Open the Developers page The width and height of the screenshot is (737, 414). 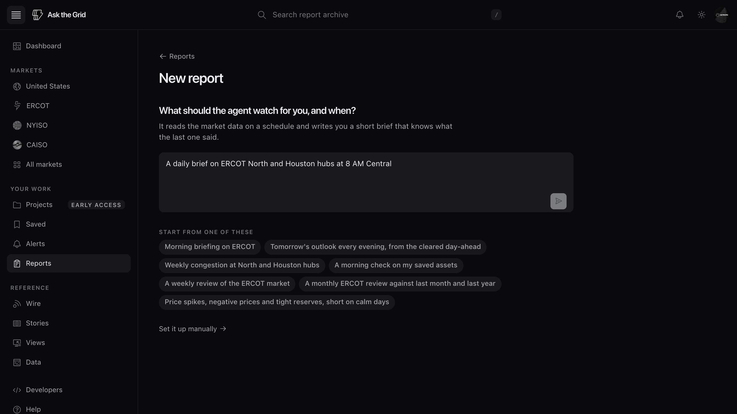69,390
